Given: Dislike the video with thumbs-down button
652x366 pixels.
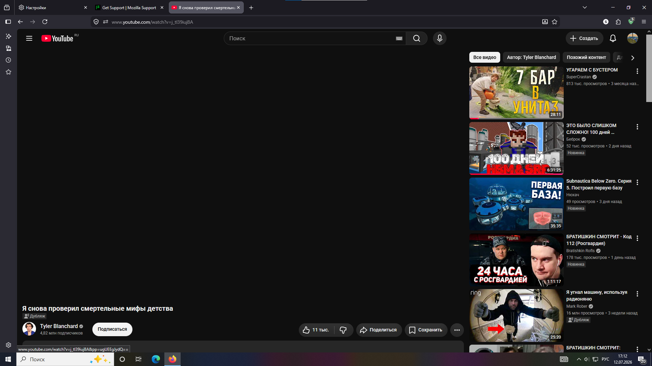Looking at the screenshot, I should (x=343, y=330).
